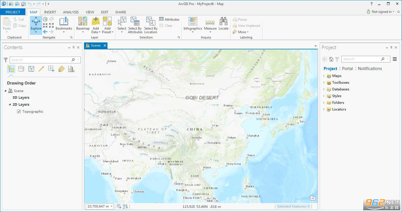Click the Fixed Zoom In icon

(x=45, y=25)
